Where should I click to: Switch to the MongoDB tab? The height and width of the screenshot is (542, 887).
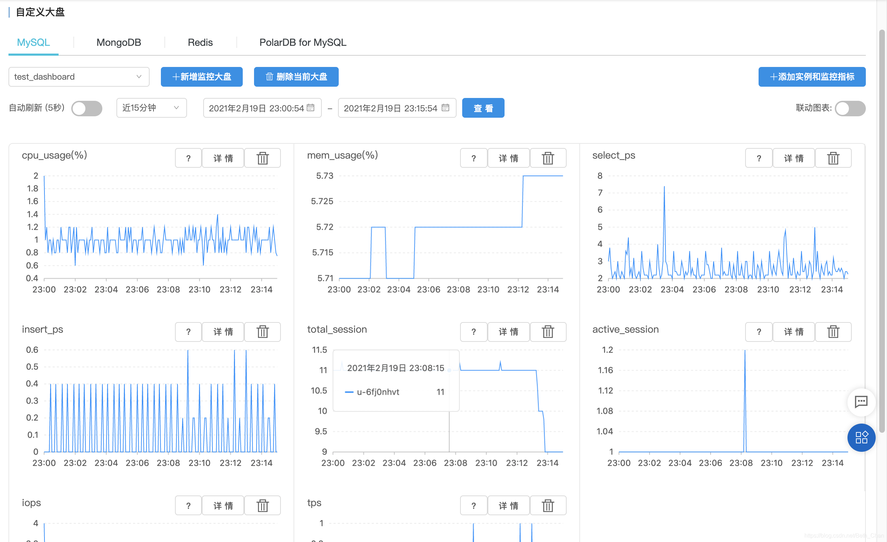tap(119, 42)
